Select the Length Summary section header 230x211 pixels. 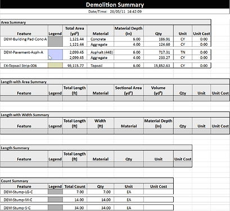pos(96,148)
